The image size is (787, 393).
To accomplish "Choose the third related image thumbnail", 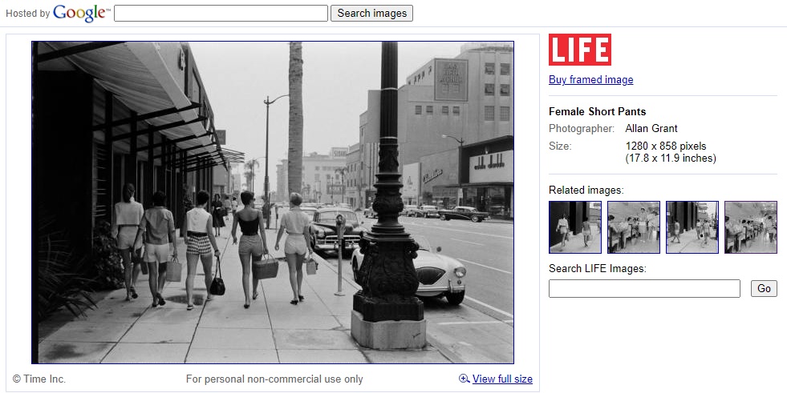I will 692,227.
